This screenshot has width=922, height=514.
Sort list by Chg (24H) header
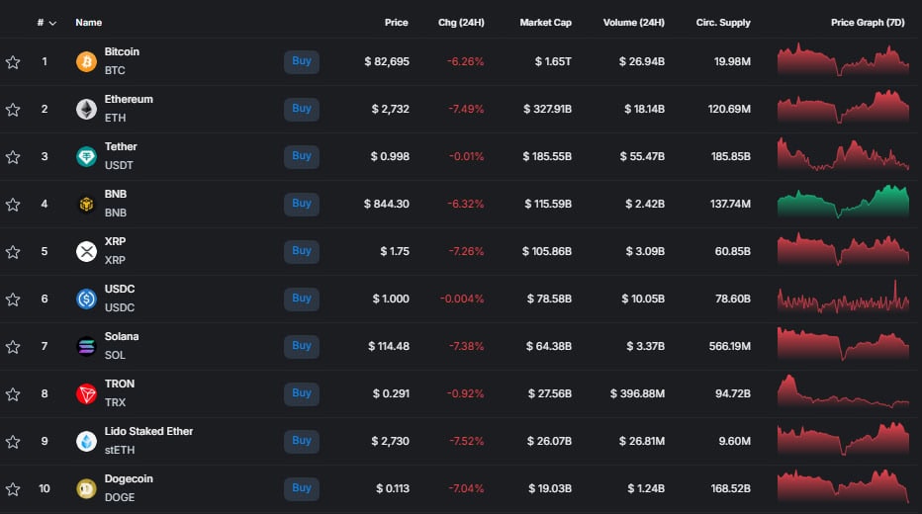[x=461, y=23]
